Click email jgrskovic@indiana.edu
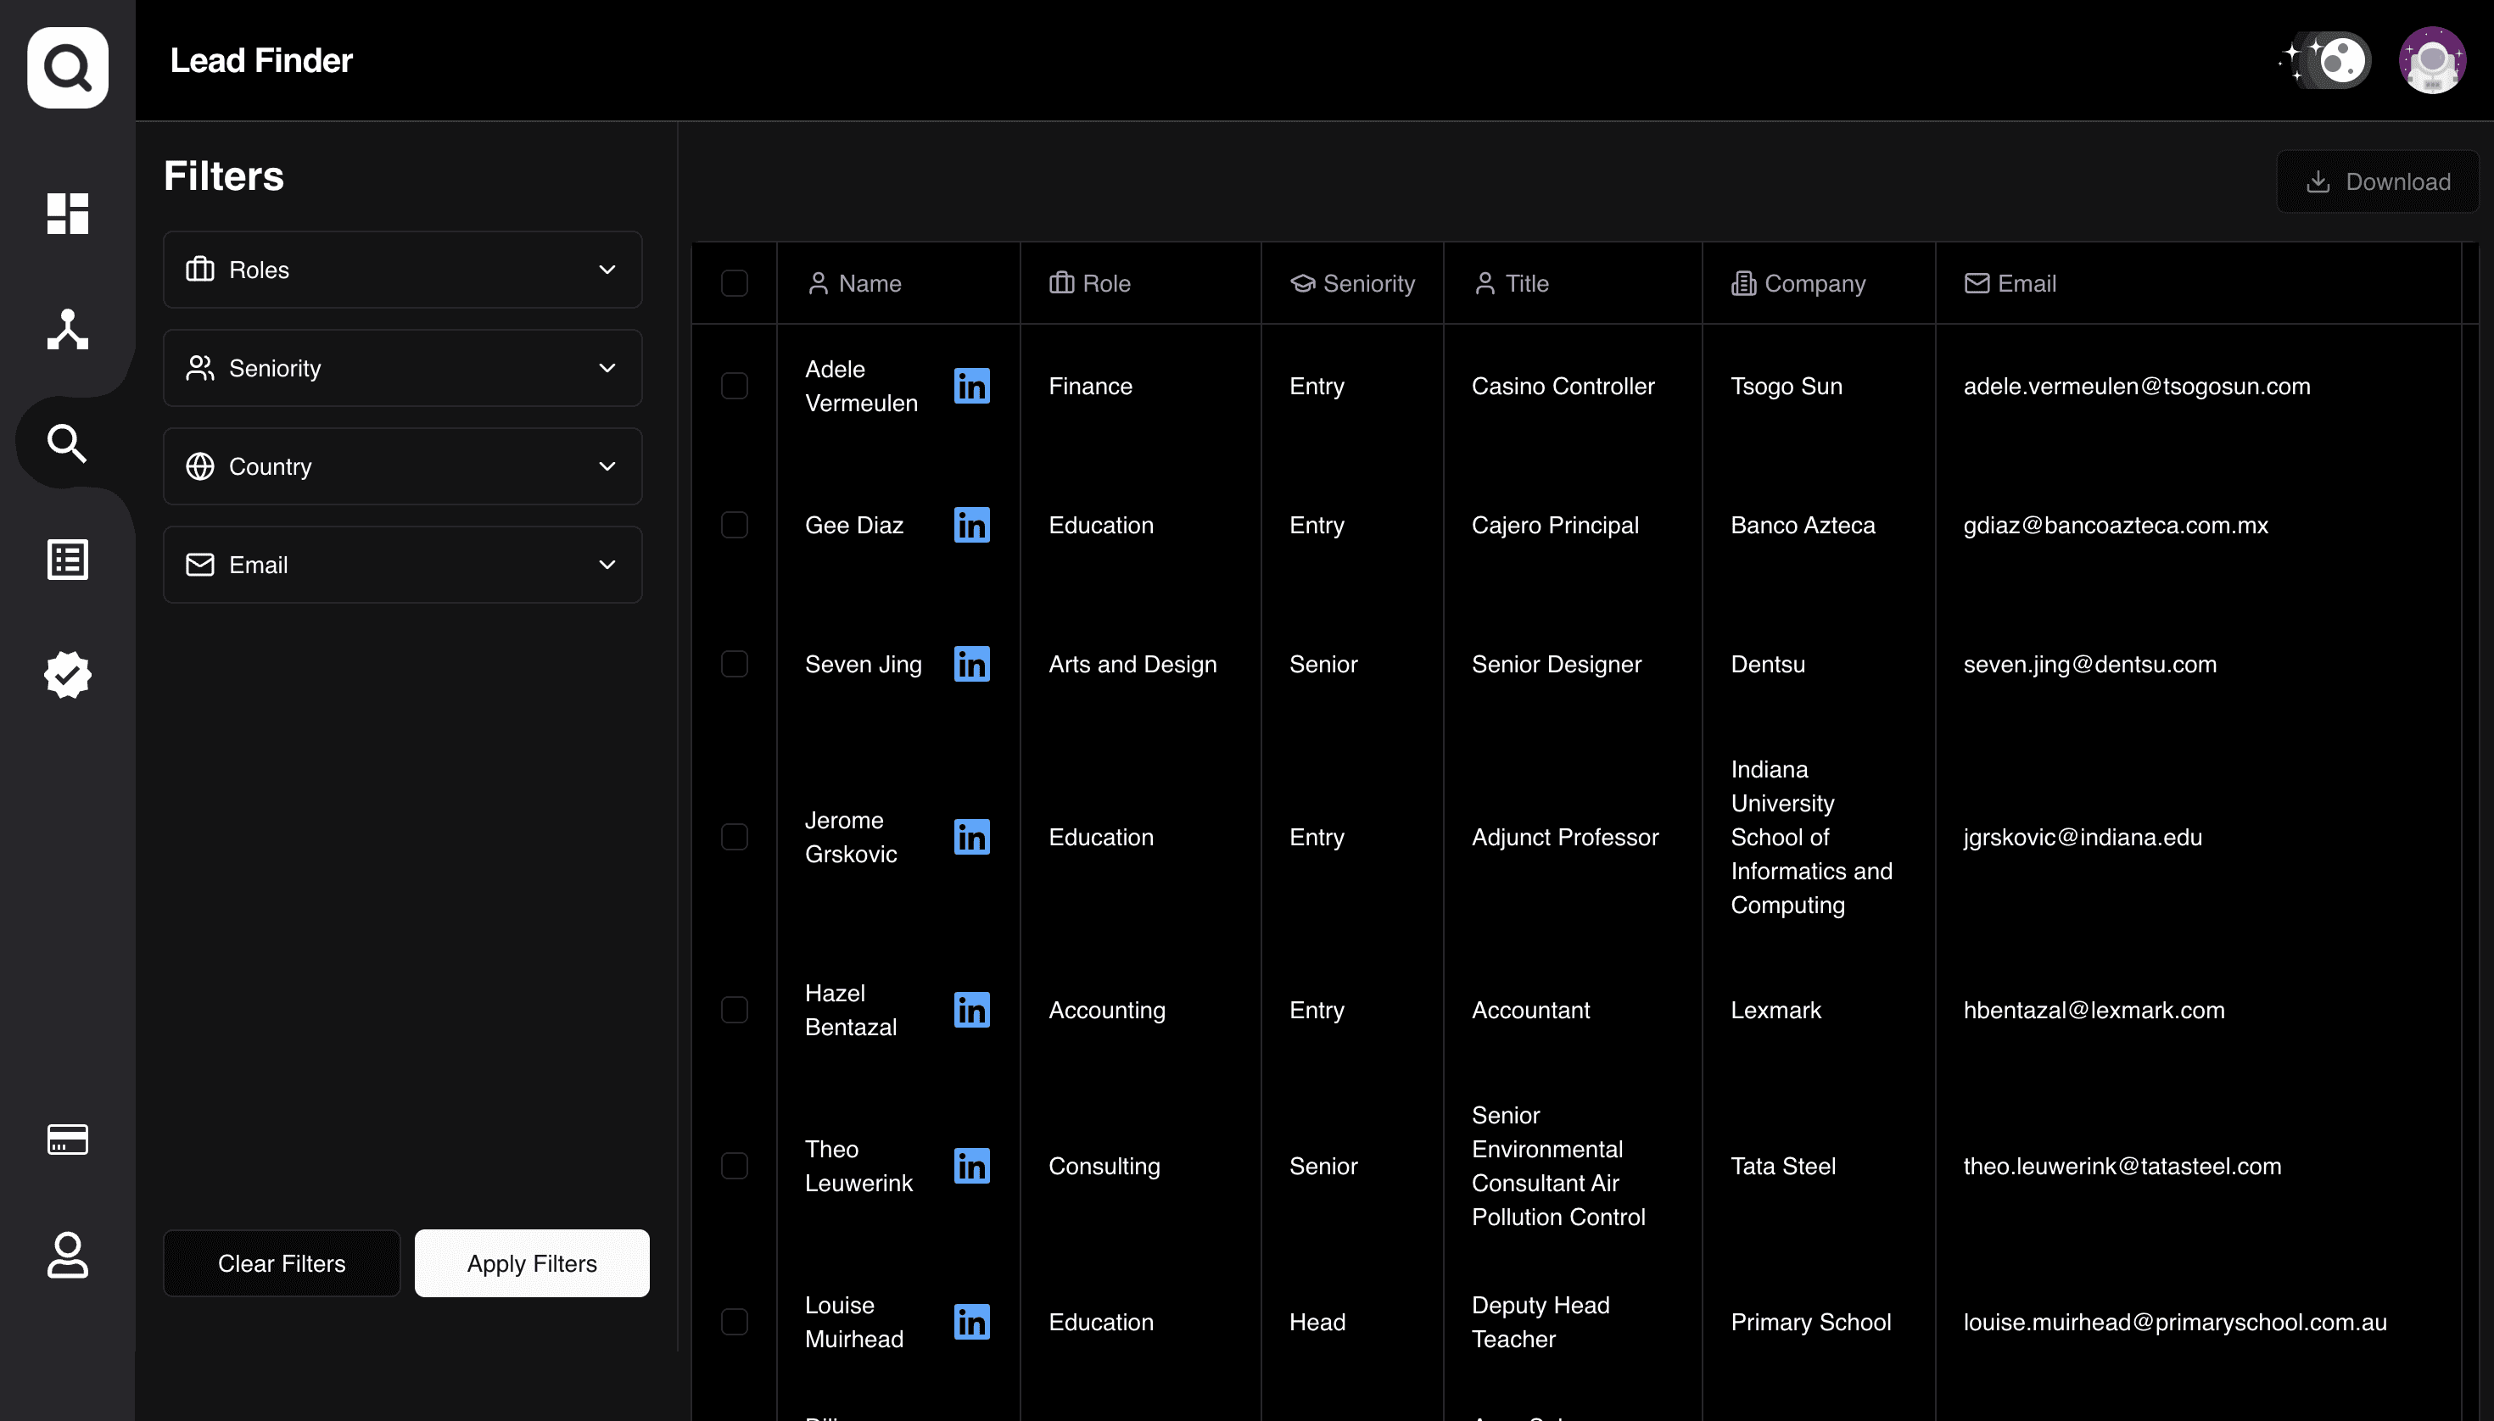 [x=2082, y=836]
